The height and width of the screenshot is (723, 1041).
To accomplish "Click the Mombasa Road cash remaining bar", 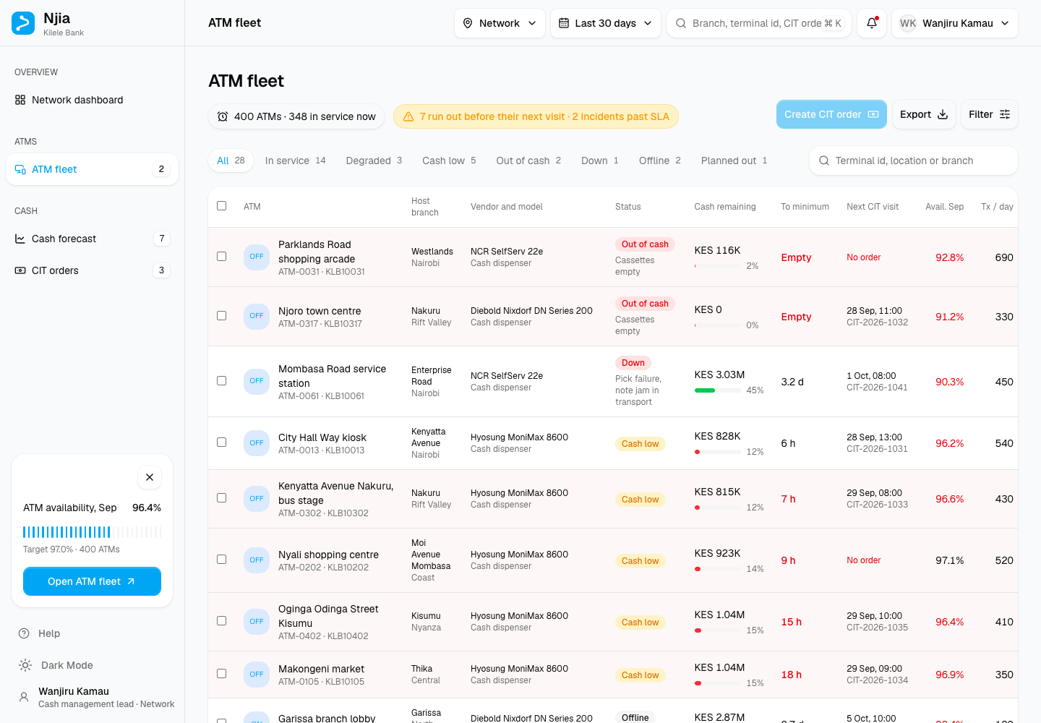I will 717,390.
